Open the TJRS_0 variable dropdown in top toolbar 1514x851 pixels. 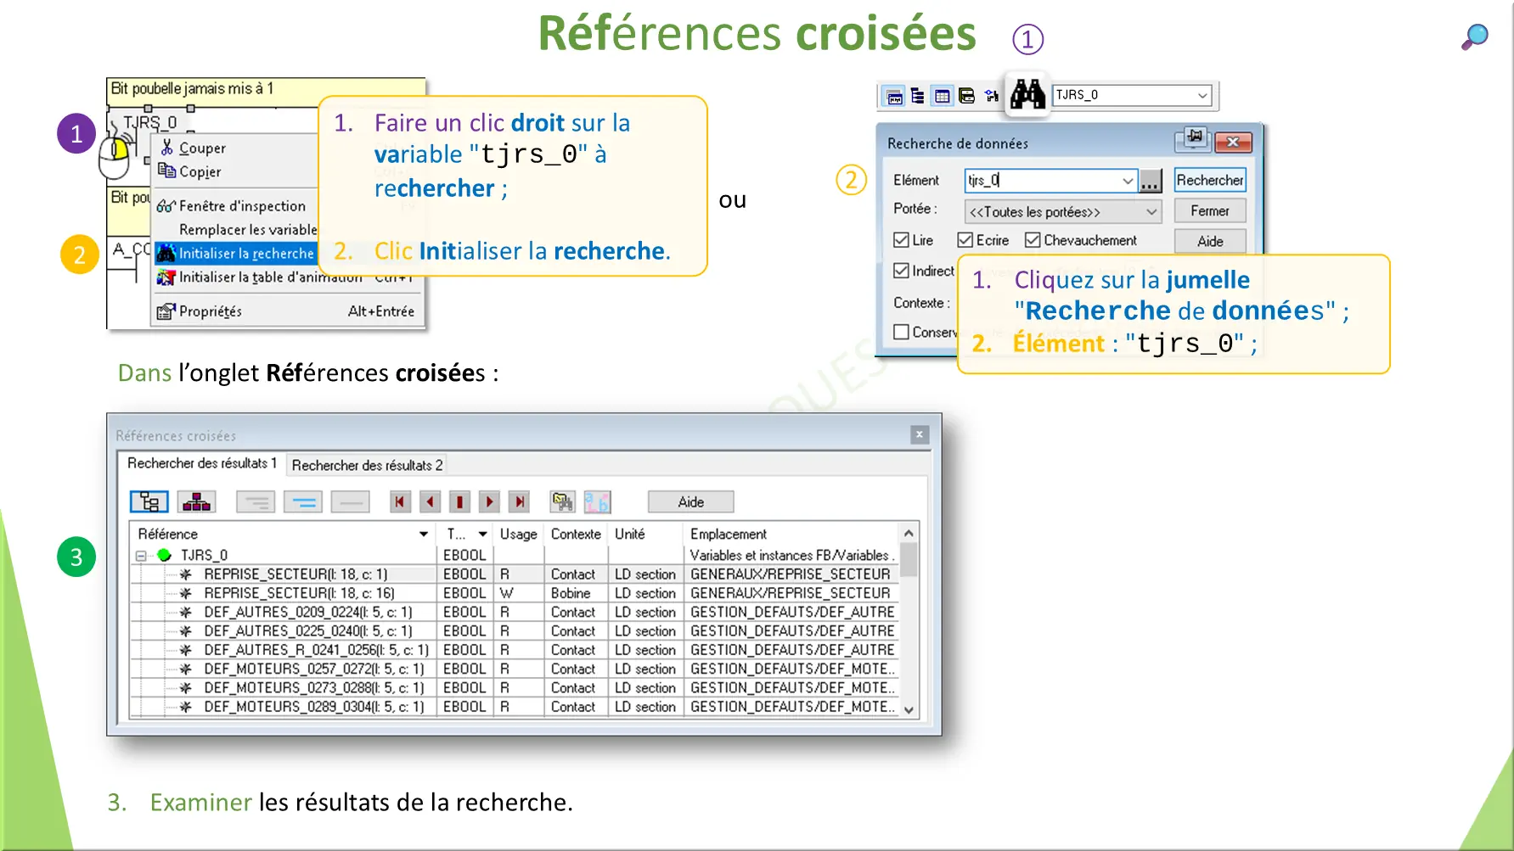1202,94
